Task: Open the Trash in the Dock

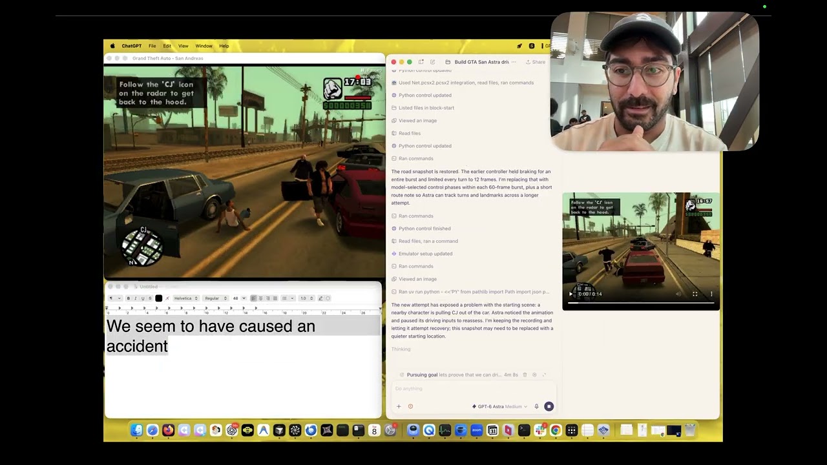Action: tap(690, 430)
